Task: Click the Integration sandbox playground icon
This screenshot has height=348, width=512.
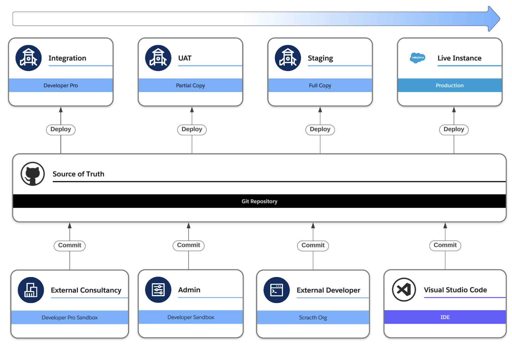Action: (28, 58)
